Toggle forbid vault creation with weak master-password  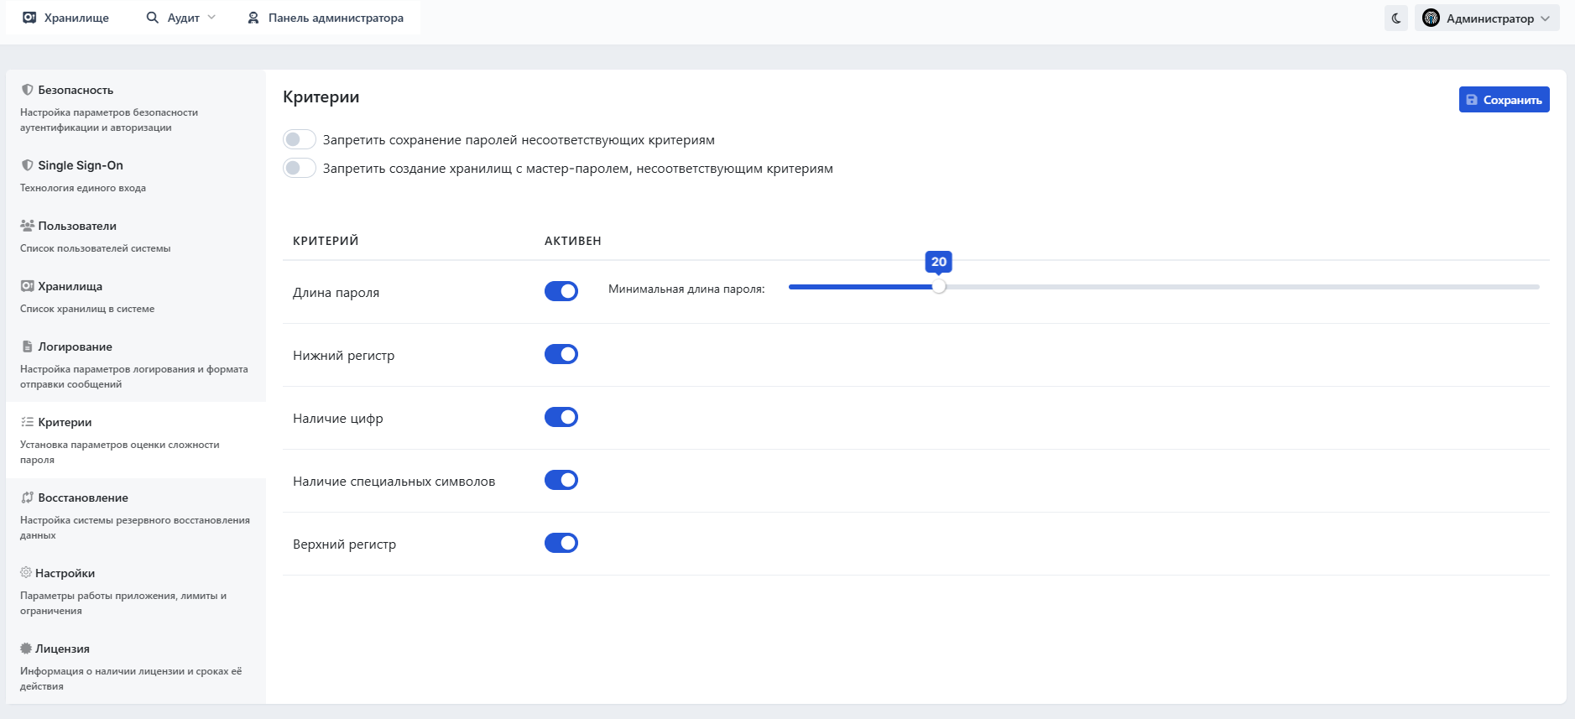click(x=300, y=168)
